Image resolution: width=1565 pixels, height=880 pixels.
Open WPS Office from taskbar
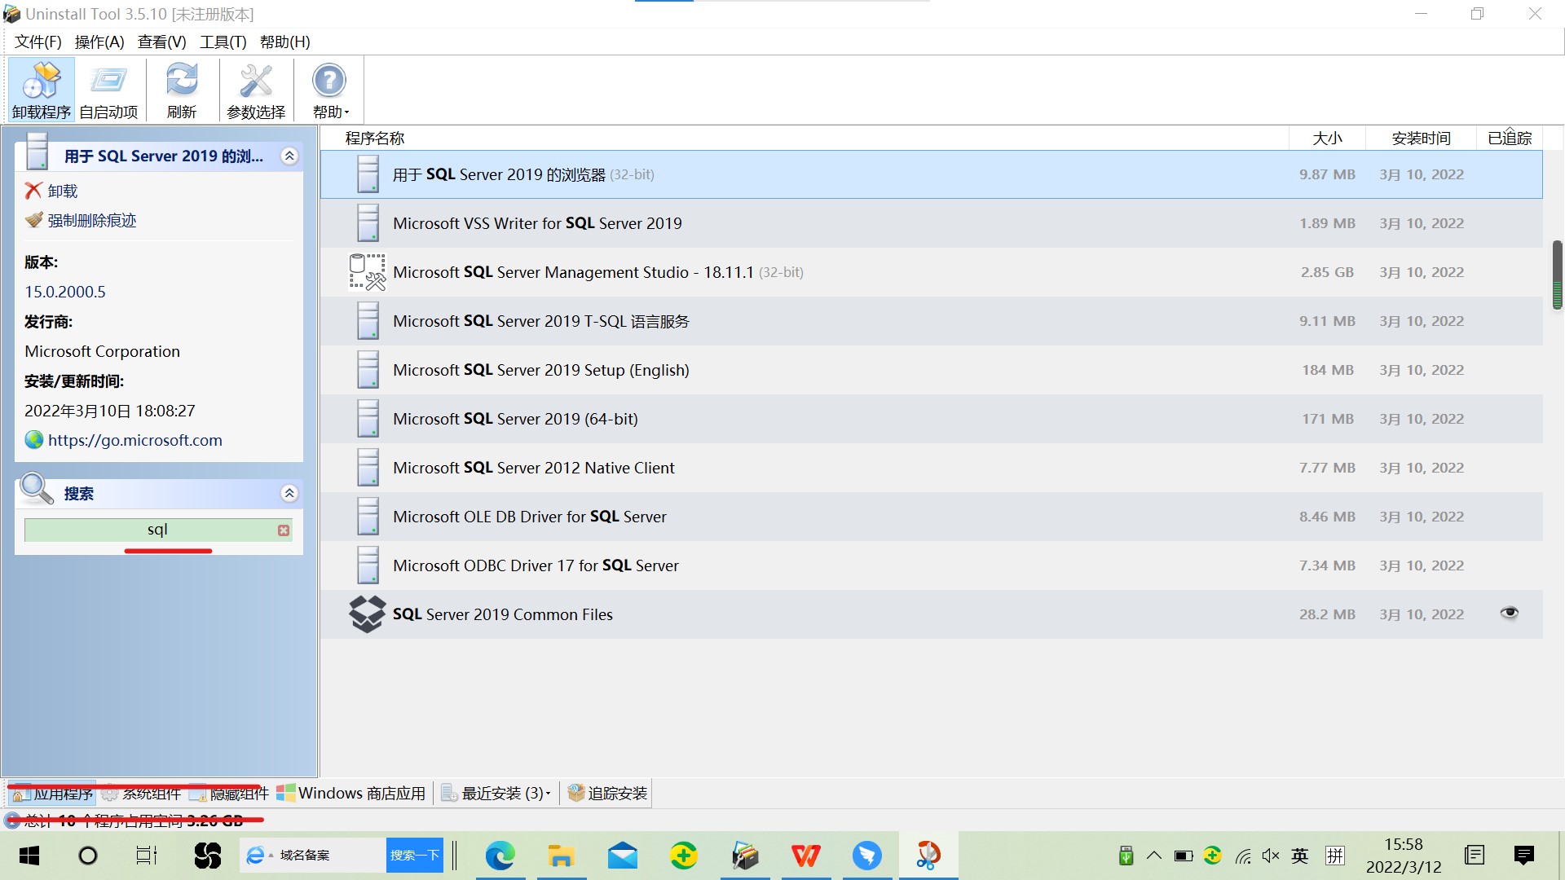click(x=805, y=856)
